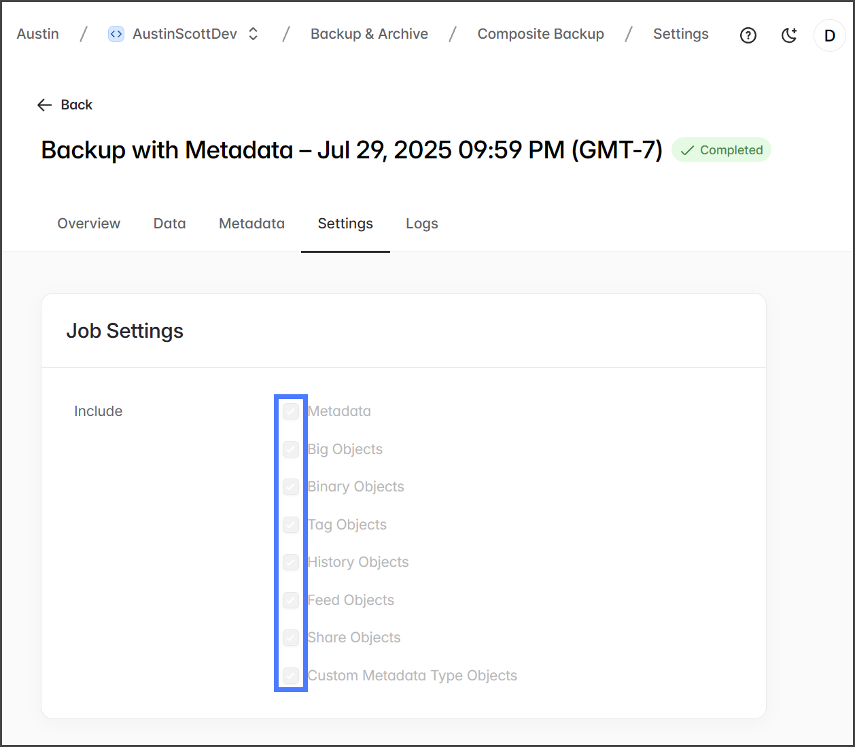Open the user avatar D menu
This screenshot has width=855, height=747.
pos(829,35)
